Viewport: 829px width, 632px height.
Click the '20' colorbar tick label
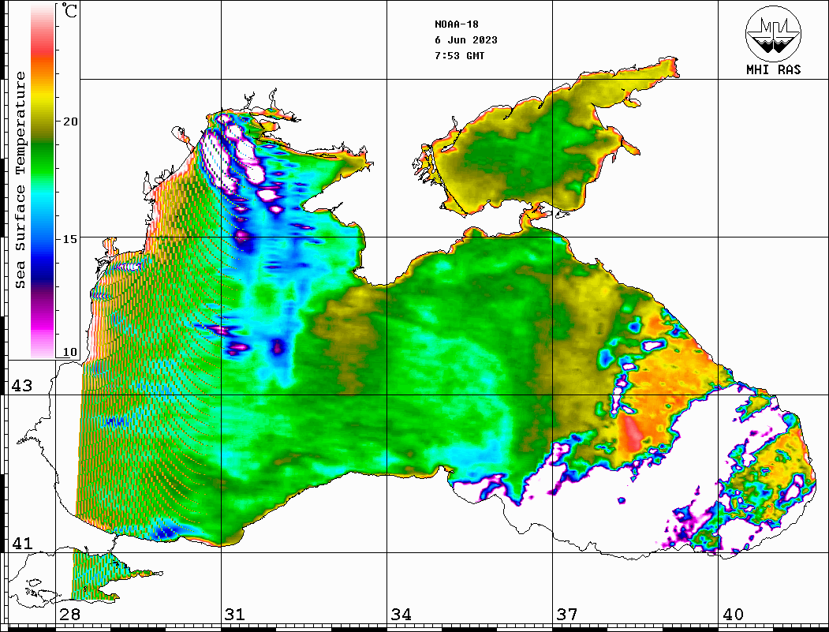pos(69,122)
